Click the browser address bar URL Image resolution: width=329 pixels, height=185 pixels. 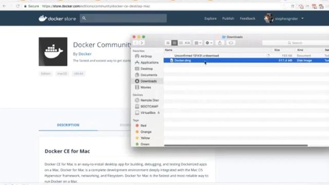(96, 6)
